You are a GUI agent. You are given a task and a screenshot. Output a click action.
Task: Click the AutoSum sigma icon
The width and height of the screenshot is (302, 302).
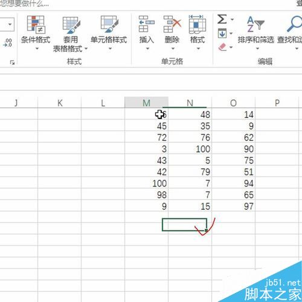click(x=222, y=19)
